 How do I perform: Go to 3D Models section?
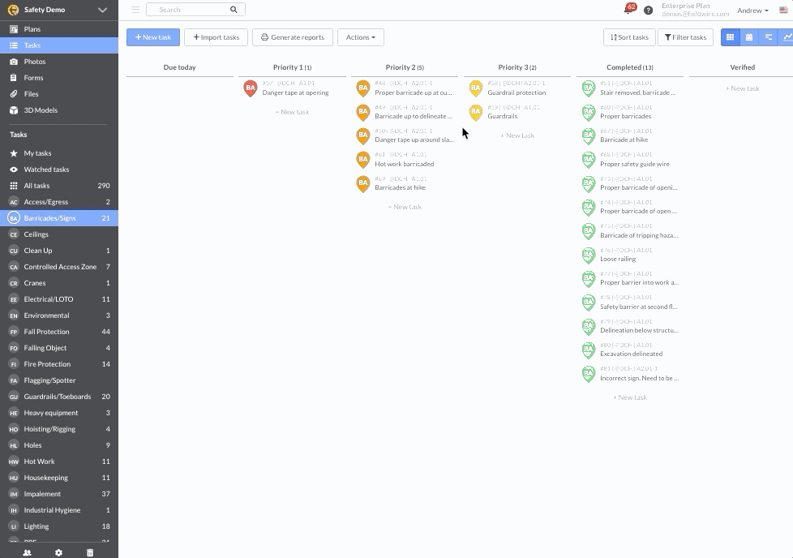(41, 110)
